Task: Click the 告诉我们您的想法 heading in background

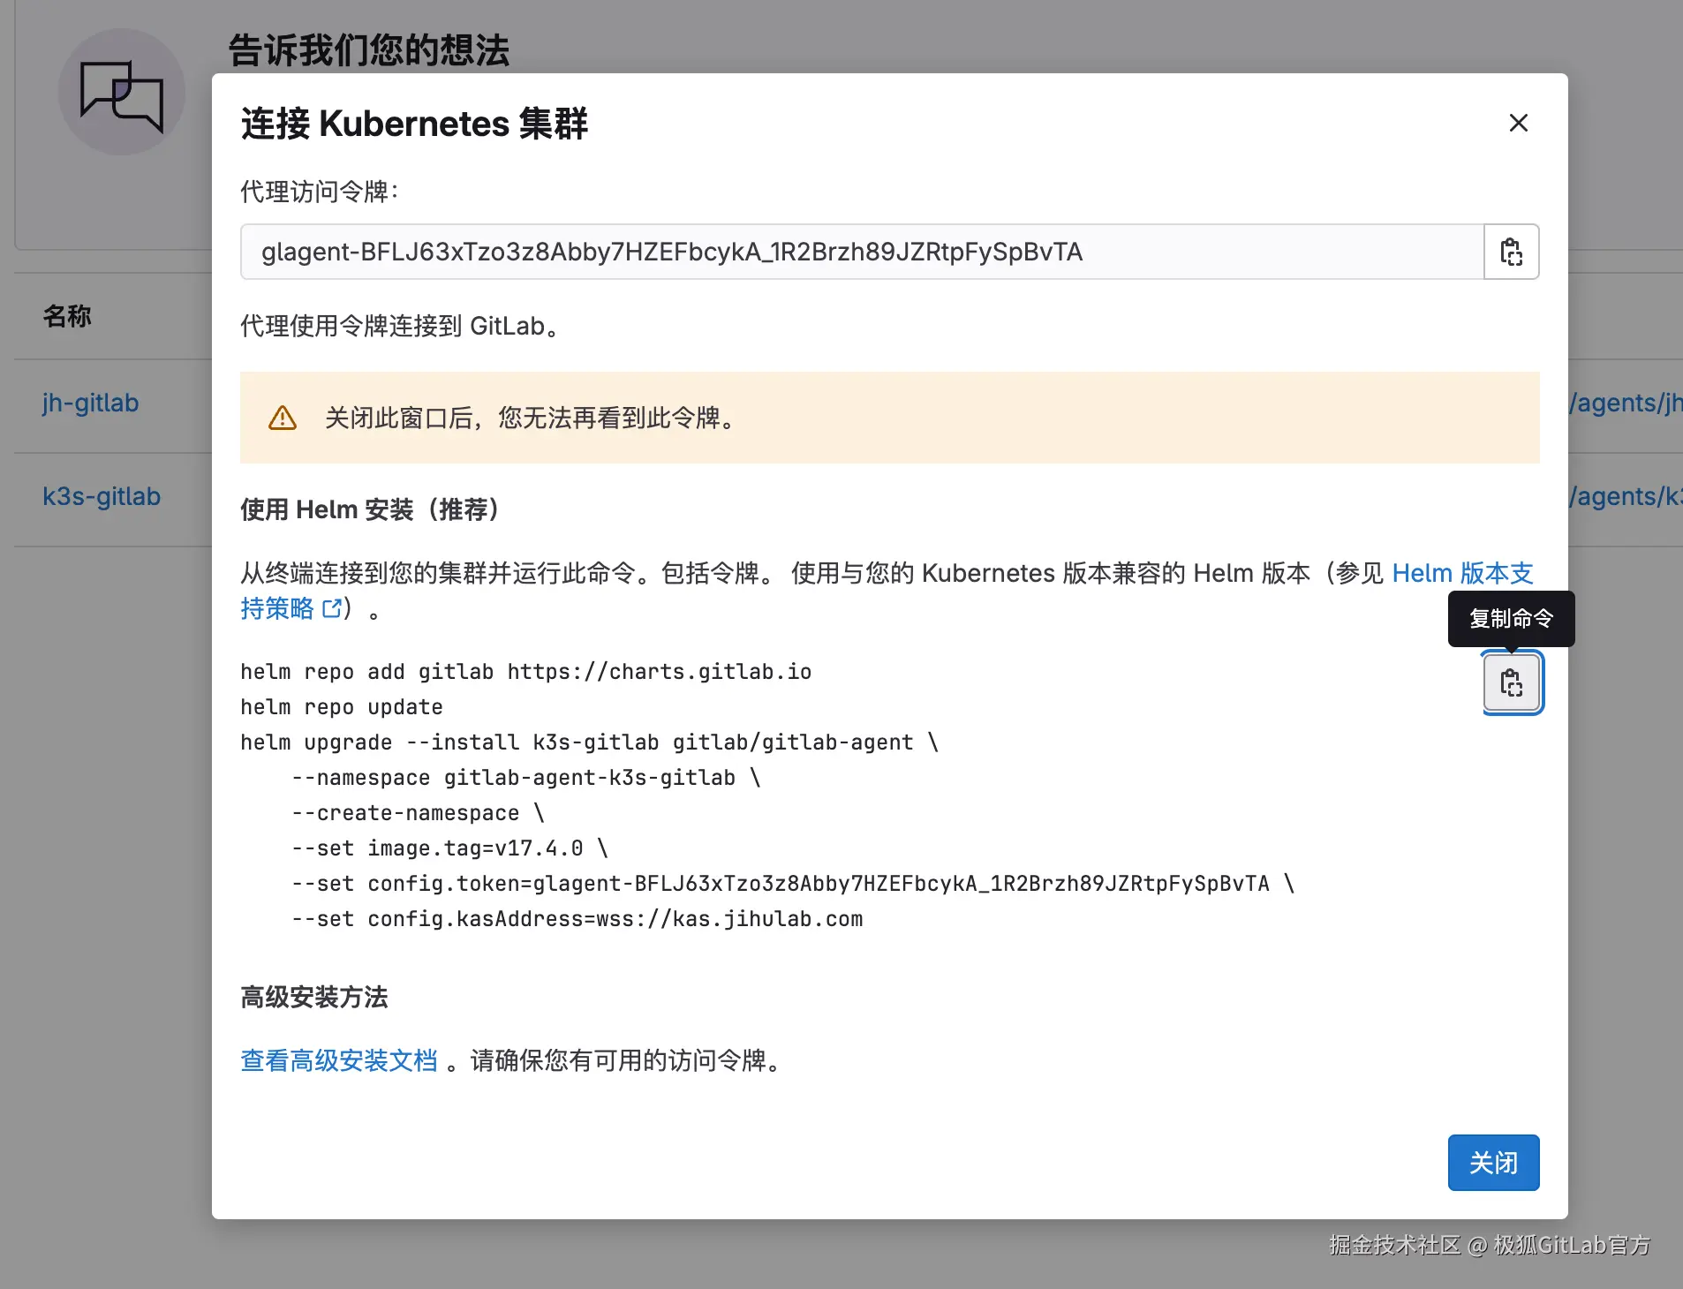Action: point(369,50)
